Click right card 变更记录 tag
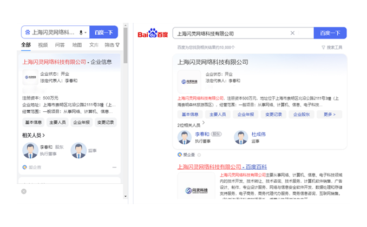The width and height of the screenshot is (367, 227). [x=273, y=115]
